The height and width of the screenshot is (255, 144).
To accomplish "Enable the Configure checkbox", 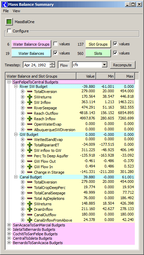I will [10, 31].
